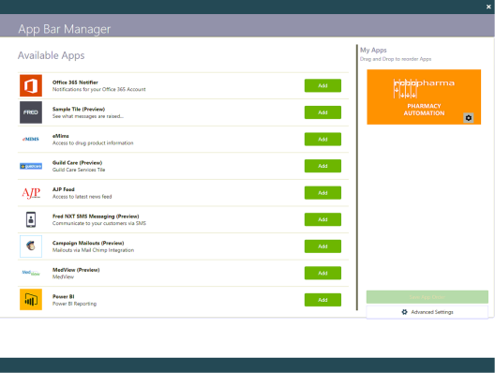Screen dimensions: 495x373
Task: Add the Guild Care (Preview) app
Action: pos(322,166)
